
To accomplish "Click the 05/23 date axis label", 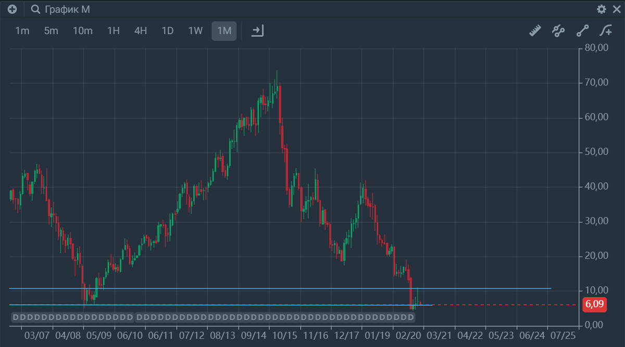I will [x=502, y=336].
